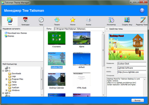
Task: Click the Путь path input field
Action: (79, 29)
